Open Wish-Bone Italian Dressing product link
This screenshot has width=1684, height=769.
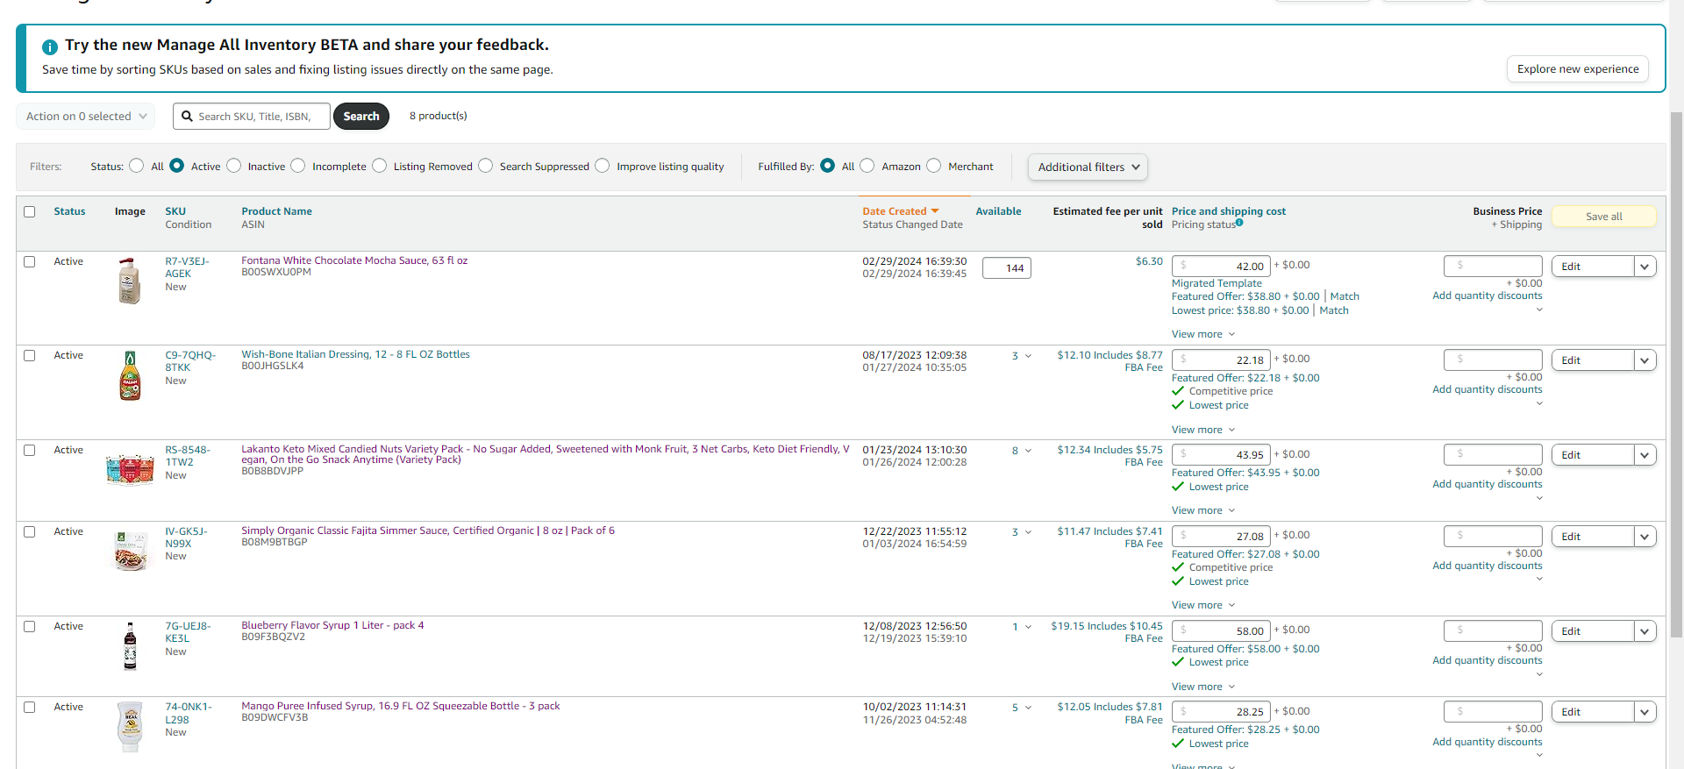tap(355, 354)
